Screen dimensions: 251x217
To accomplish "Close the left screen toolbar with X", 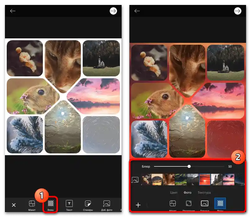I will [14, 205].
